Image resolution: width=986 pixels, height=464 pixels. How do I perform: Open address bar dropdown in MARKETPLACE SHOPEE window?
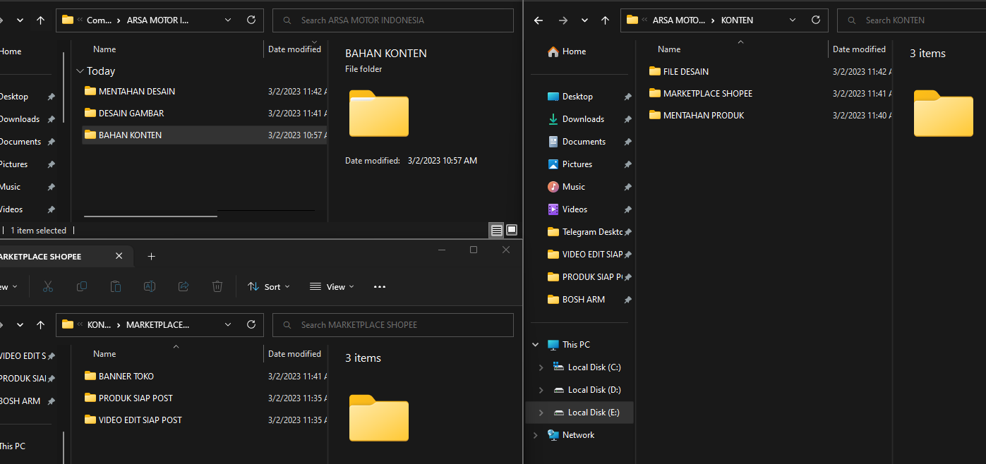pyautogui.click(x=228, y=325)
